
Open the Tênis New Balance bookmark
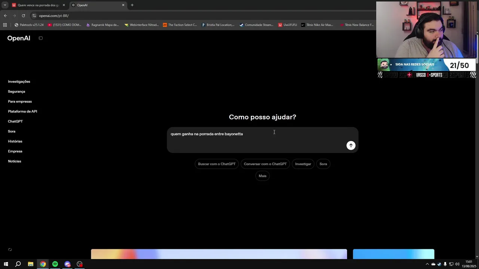pos(357,25)
